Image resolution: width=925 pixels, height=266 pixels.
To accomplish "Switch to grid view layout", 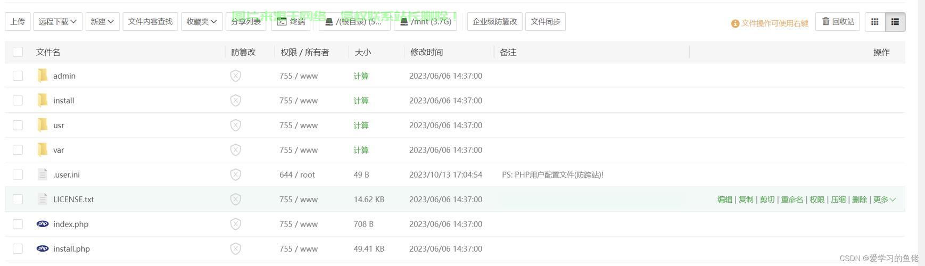I will [x=874, y=22].
